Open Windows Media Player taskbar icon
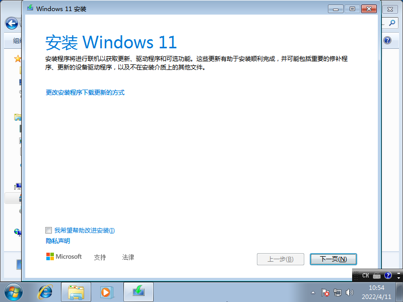 click(106, 292)
